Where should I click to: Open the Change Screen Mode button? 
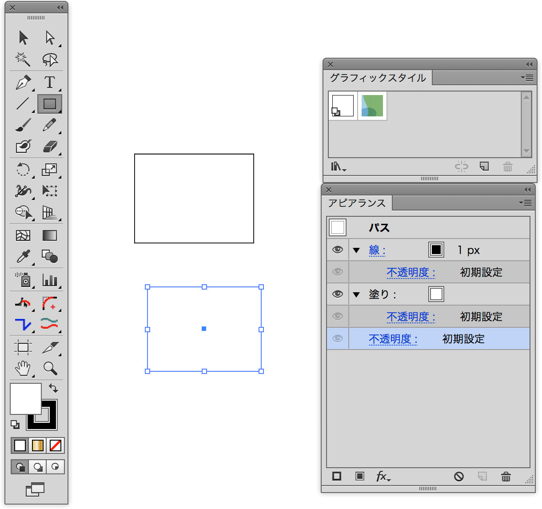(36, 489)
